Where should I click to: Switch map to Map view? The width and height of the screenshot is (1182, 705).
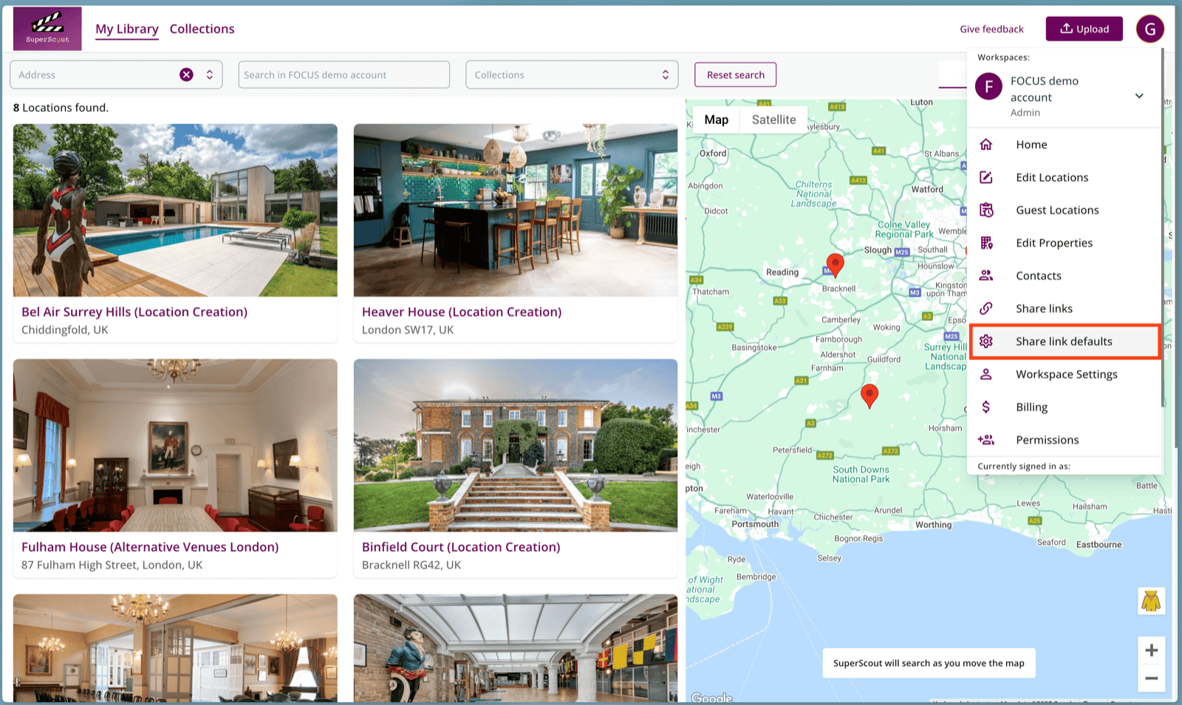pyautogui.click(x=716, y=120)
